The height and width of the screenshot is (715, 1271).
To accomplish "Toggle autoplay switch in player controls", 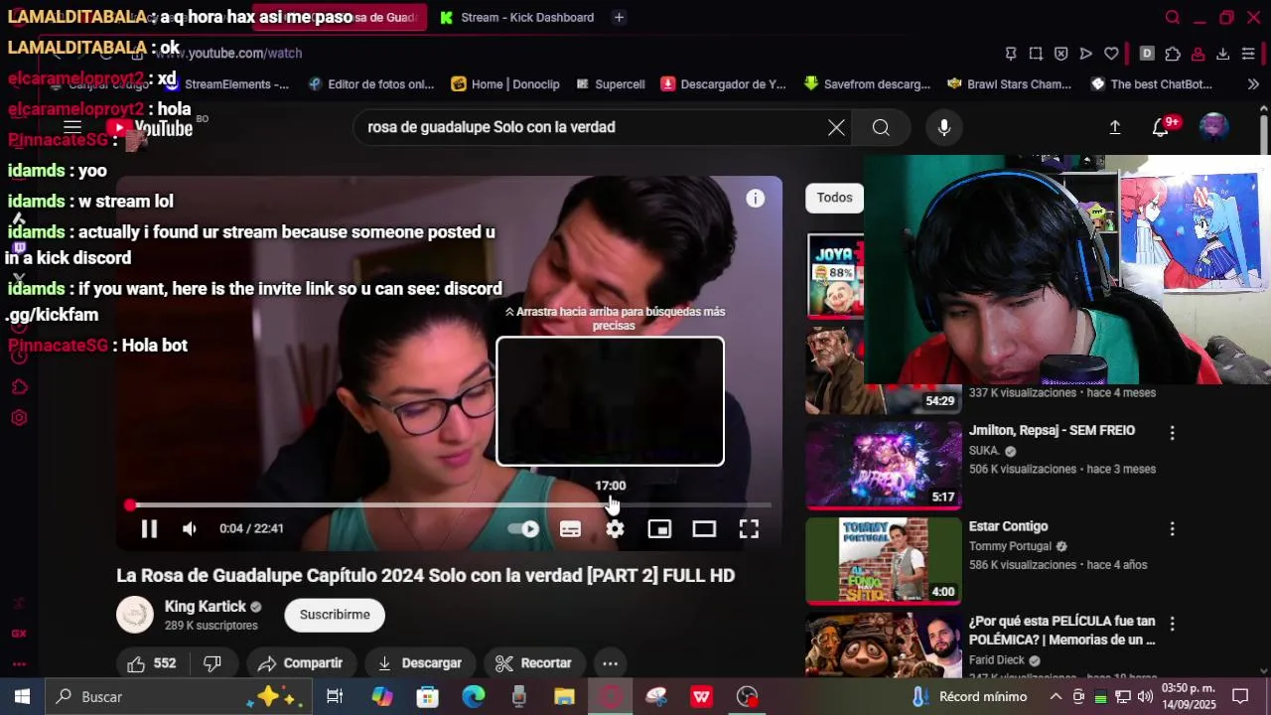I will pyautogui.click(x=523, y=529).
